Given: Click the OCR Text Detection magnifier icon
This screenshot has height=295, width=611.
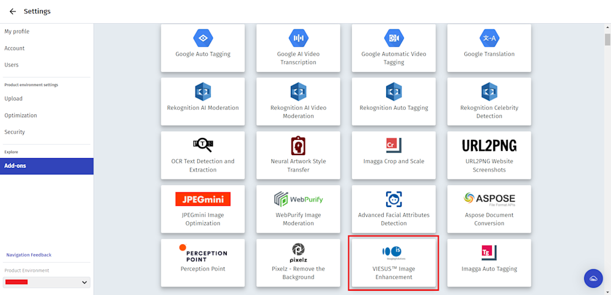Looking at the screenshot, I should tap(203, 145).
